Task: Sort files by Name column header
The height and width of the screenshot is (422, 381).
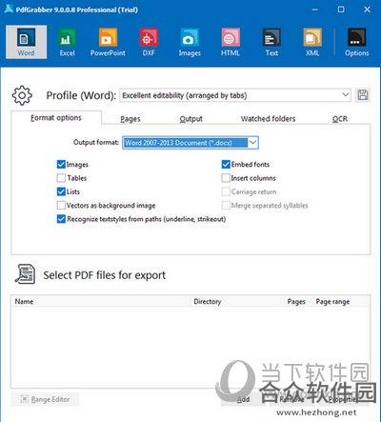Action: click(x=24, y=301)
